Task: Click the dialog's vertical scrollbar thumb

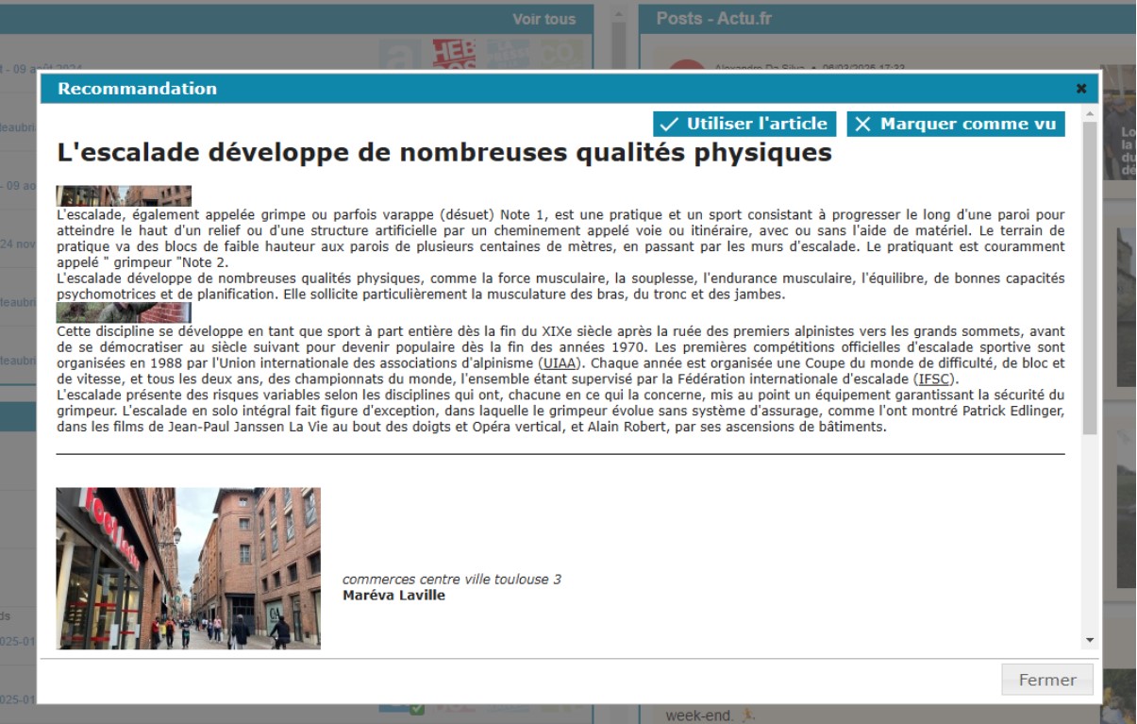Action: pyautogui.click(x=1091, y=274)
